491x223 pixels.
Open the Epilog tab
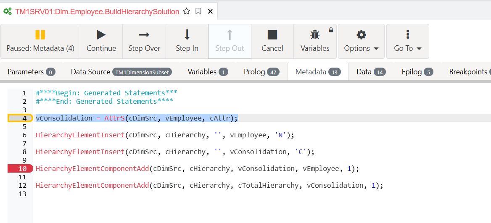(417, 72)
